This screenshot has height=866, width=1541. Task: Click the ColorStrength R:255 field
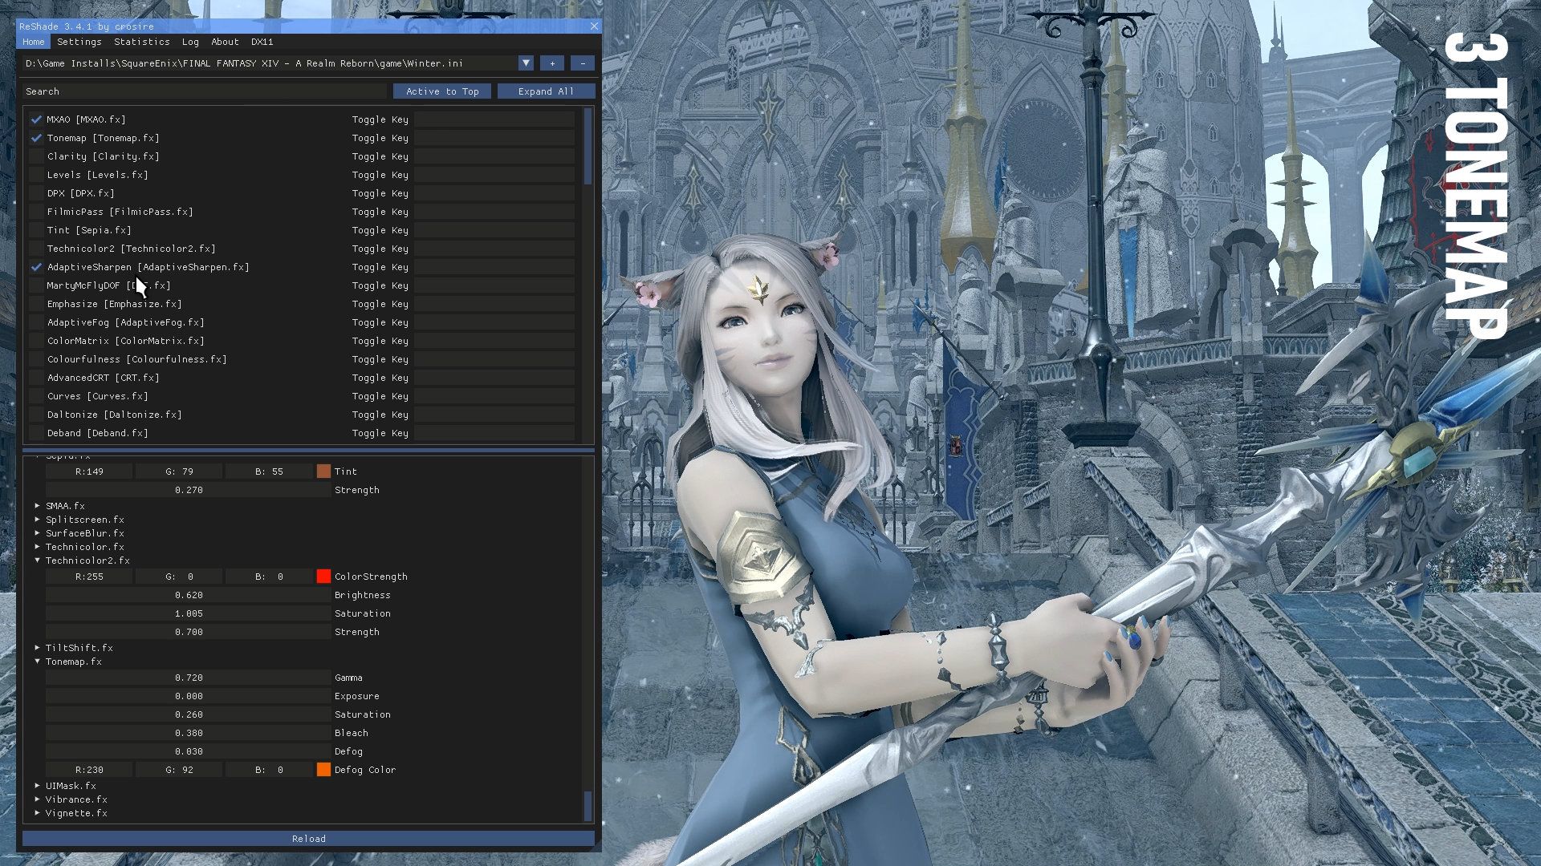(89, 577)
